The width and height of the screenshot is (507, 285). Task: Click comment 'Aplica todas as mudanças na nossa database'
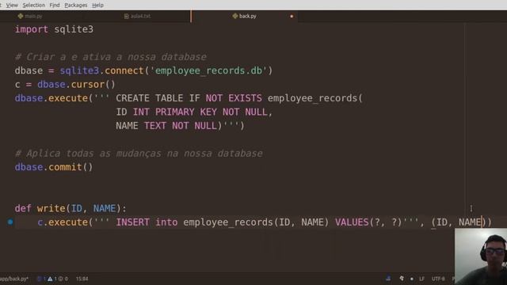click(x=139, y=154)
